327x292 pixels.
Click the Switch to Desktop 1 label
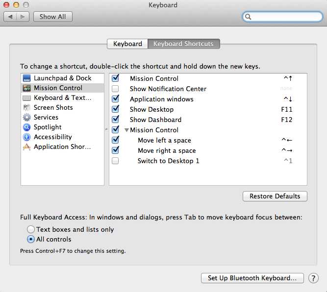(169, 161)
